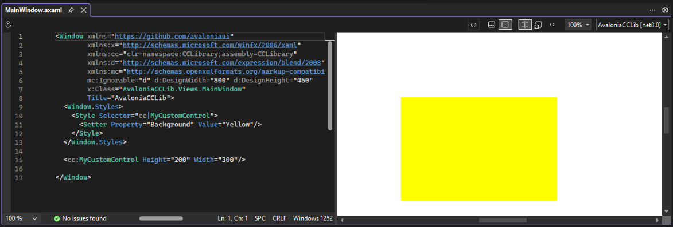Click Title="AvaloniaCCLib" on line 8

click(x=129, y=98)
